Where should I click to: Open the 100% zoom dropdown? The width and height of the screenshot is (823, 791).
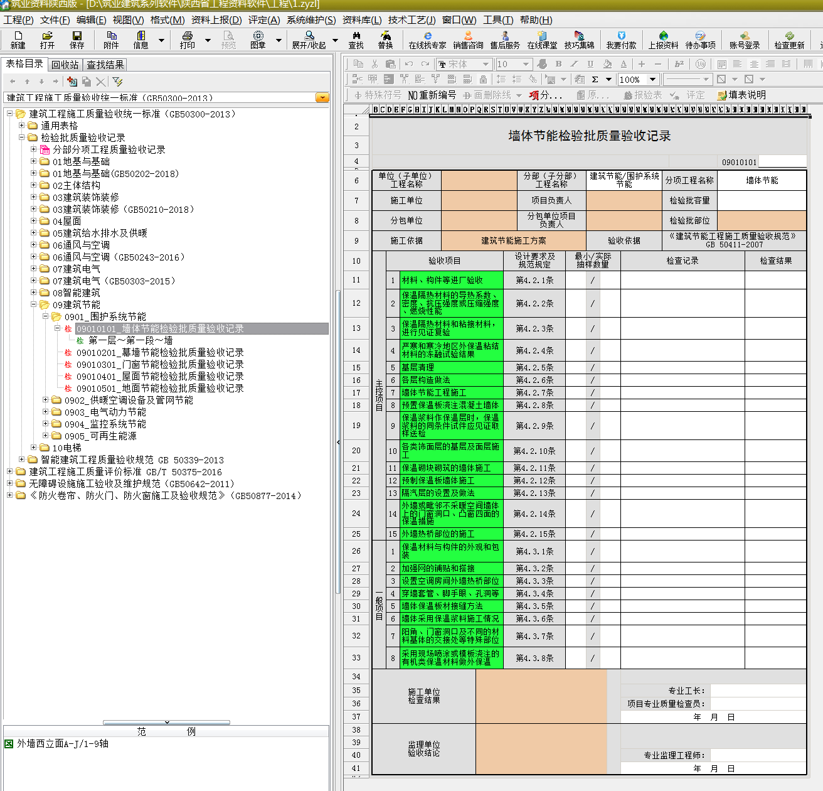(652, 79)
